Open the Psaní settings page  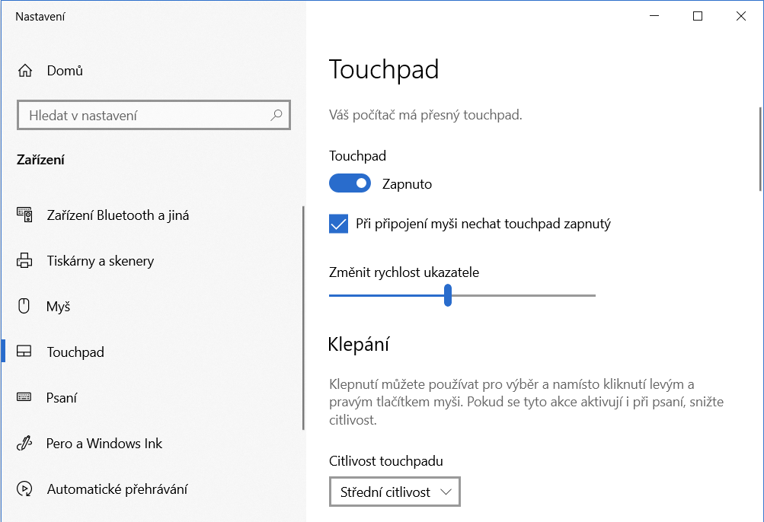[152, 397]
